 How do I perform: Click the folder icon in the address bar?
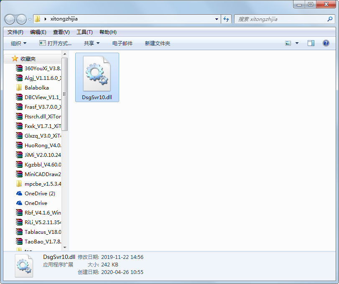point(37,19)
